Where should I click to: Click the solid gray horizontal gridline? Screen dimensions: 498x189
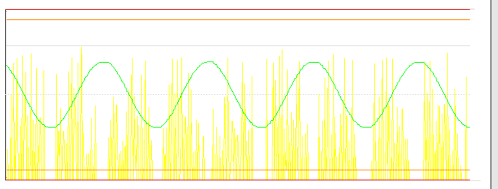(238, 46)
